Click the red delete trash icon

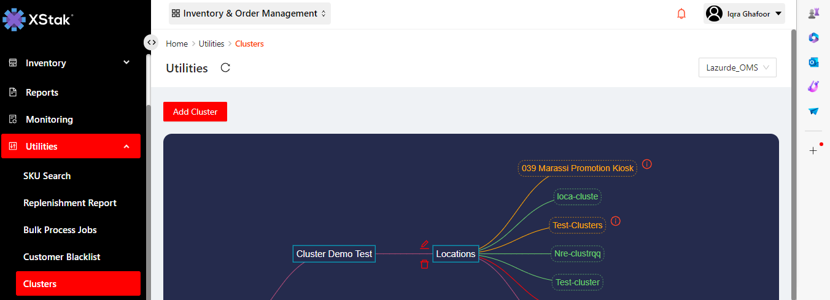(x=424, y=264)
